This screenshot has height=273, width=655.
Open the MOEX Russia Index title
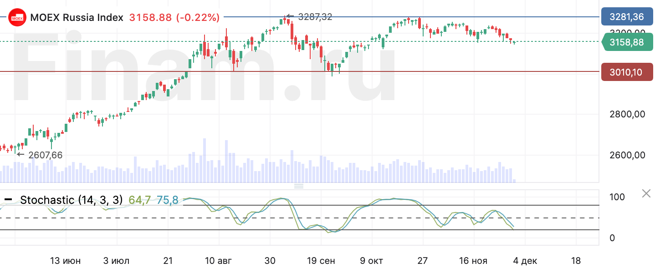tap(77, 18)
